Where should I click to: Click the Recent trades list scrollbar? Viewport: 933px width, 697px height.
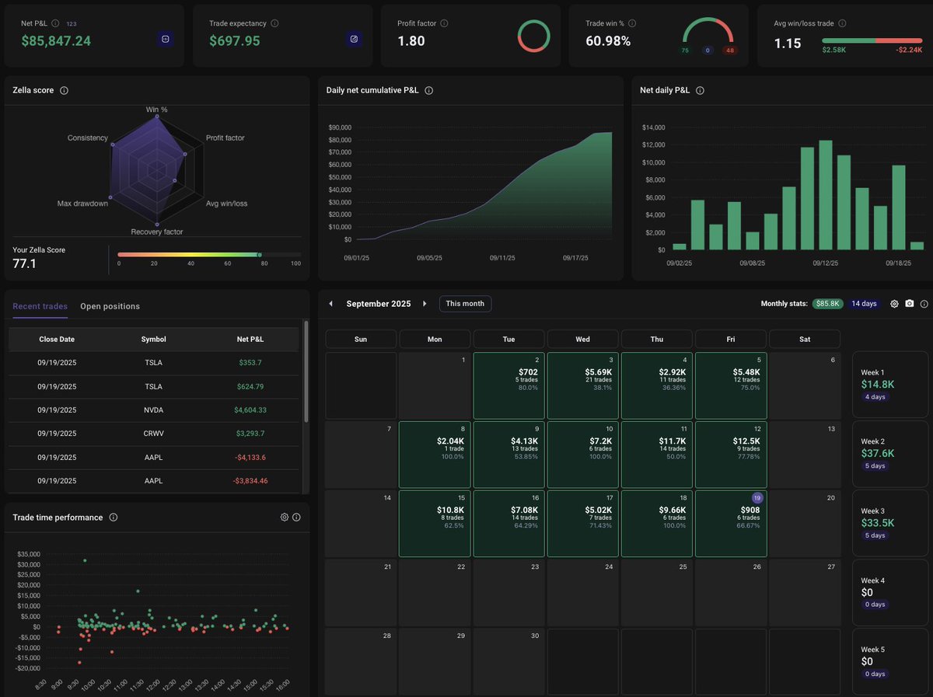click(x=306, y=373)
